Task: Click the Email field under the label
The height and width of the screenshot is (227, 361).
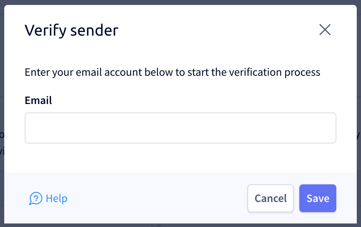Action: click(x=180, y=128)
